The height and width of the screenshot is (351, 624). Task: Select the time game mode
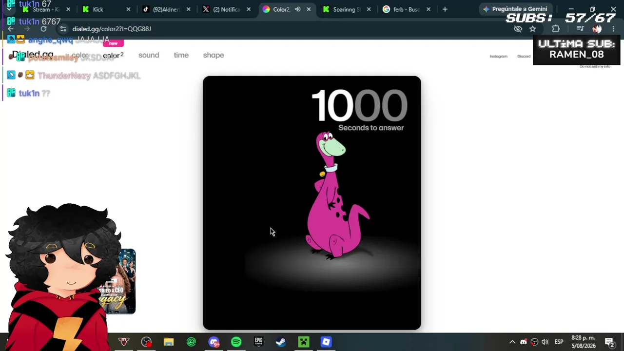point(181,55)
